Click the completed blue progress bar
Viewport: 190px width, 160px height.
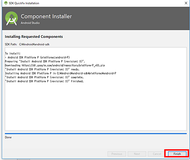coord(96,134)
